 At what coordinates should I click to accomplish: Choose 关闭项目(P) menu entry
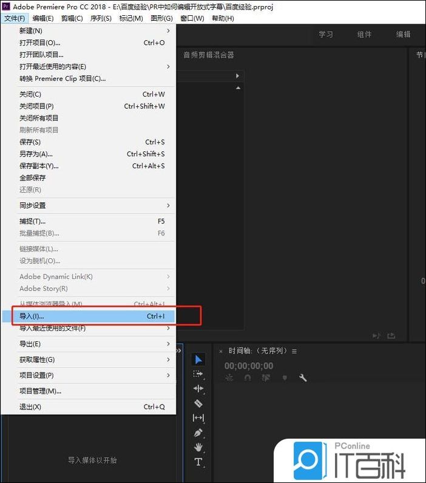tap(88, 106)
